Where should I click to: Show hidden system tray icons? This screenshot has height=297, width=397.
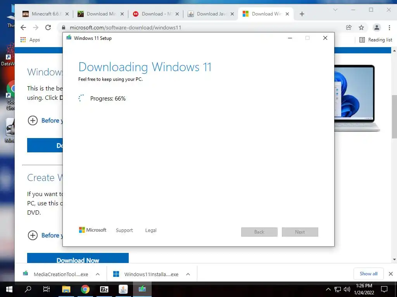pyautogui.click(x=328, y=289)
